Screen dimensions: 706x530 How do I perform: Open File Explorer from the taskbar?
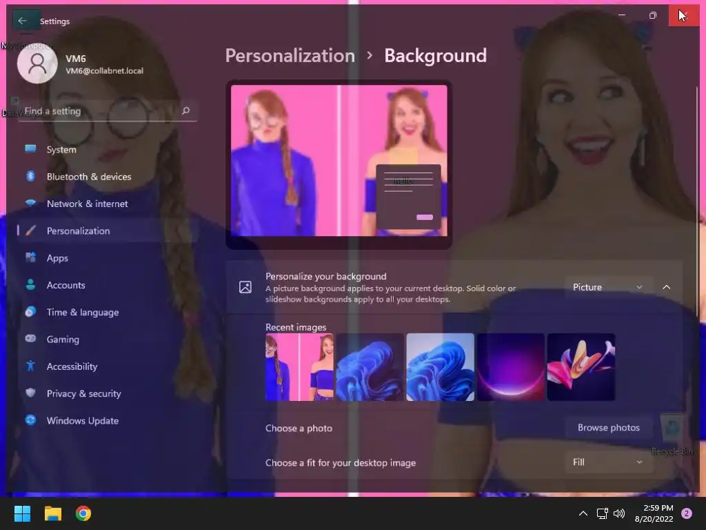[x=52, y=513]
